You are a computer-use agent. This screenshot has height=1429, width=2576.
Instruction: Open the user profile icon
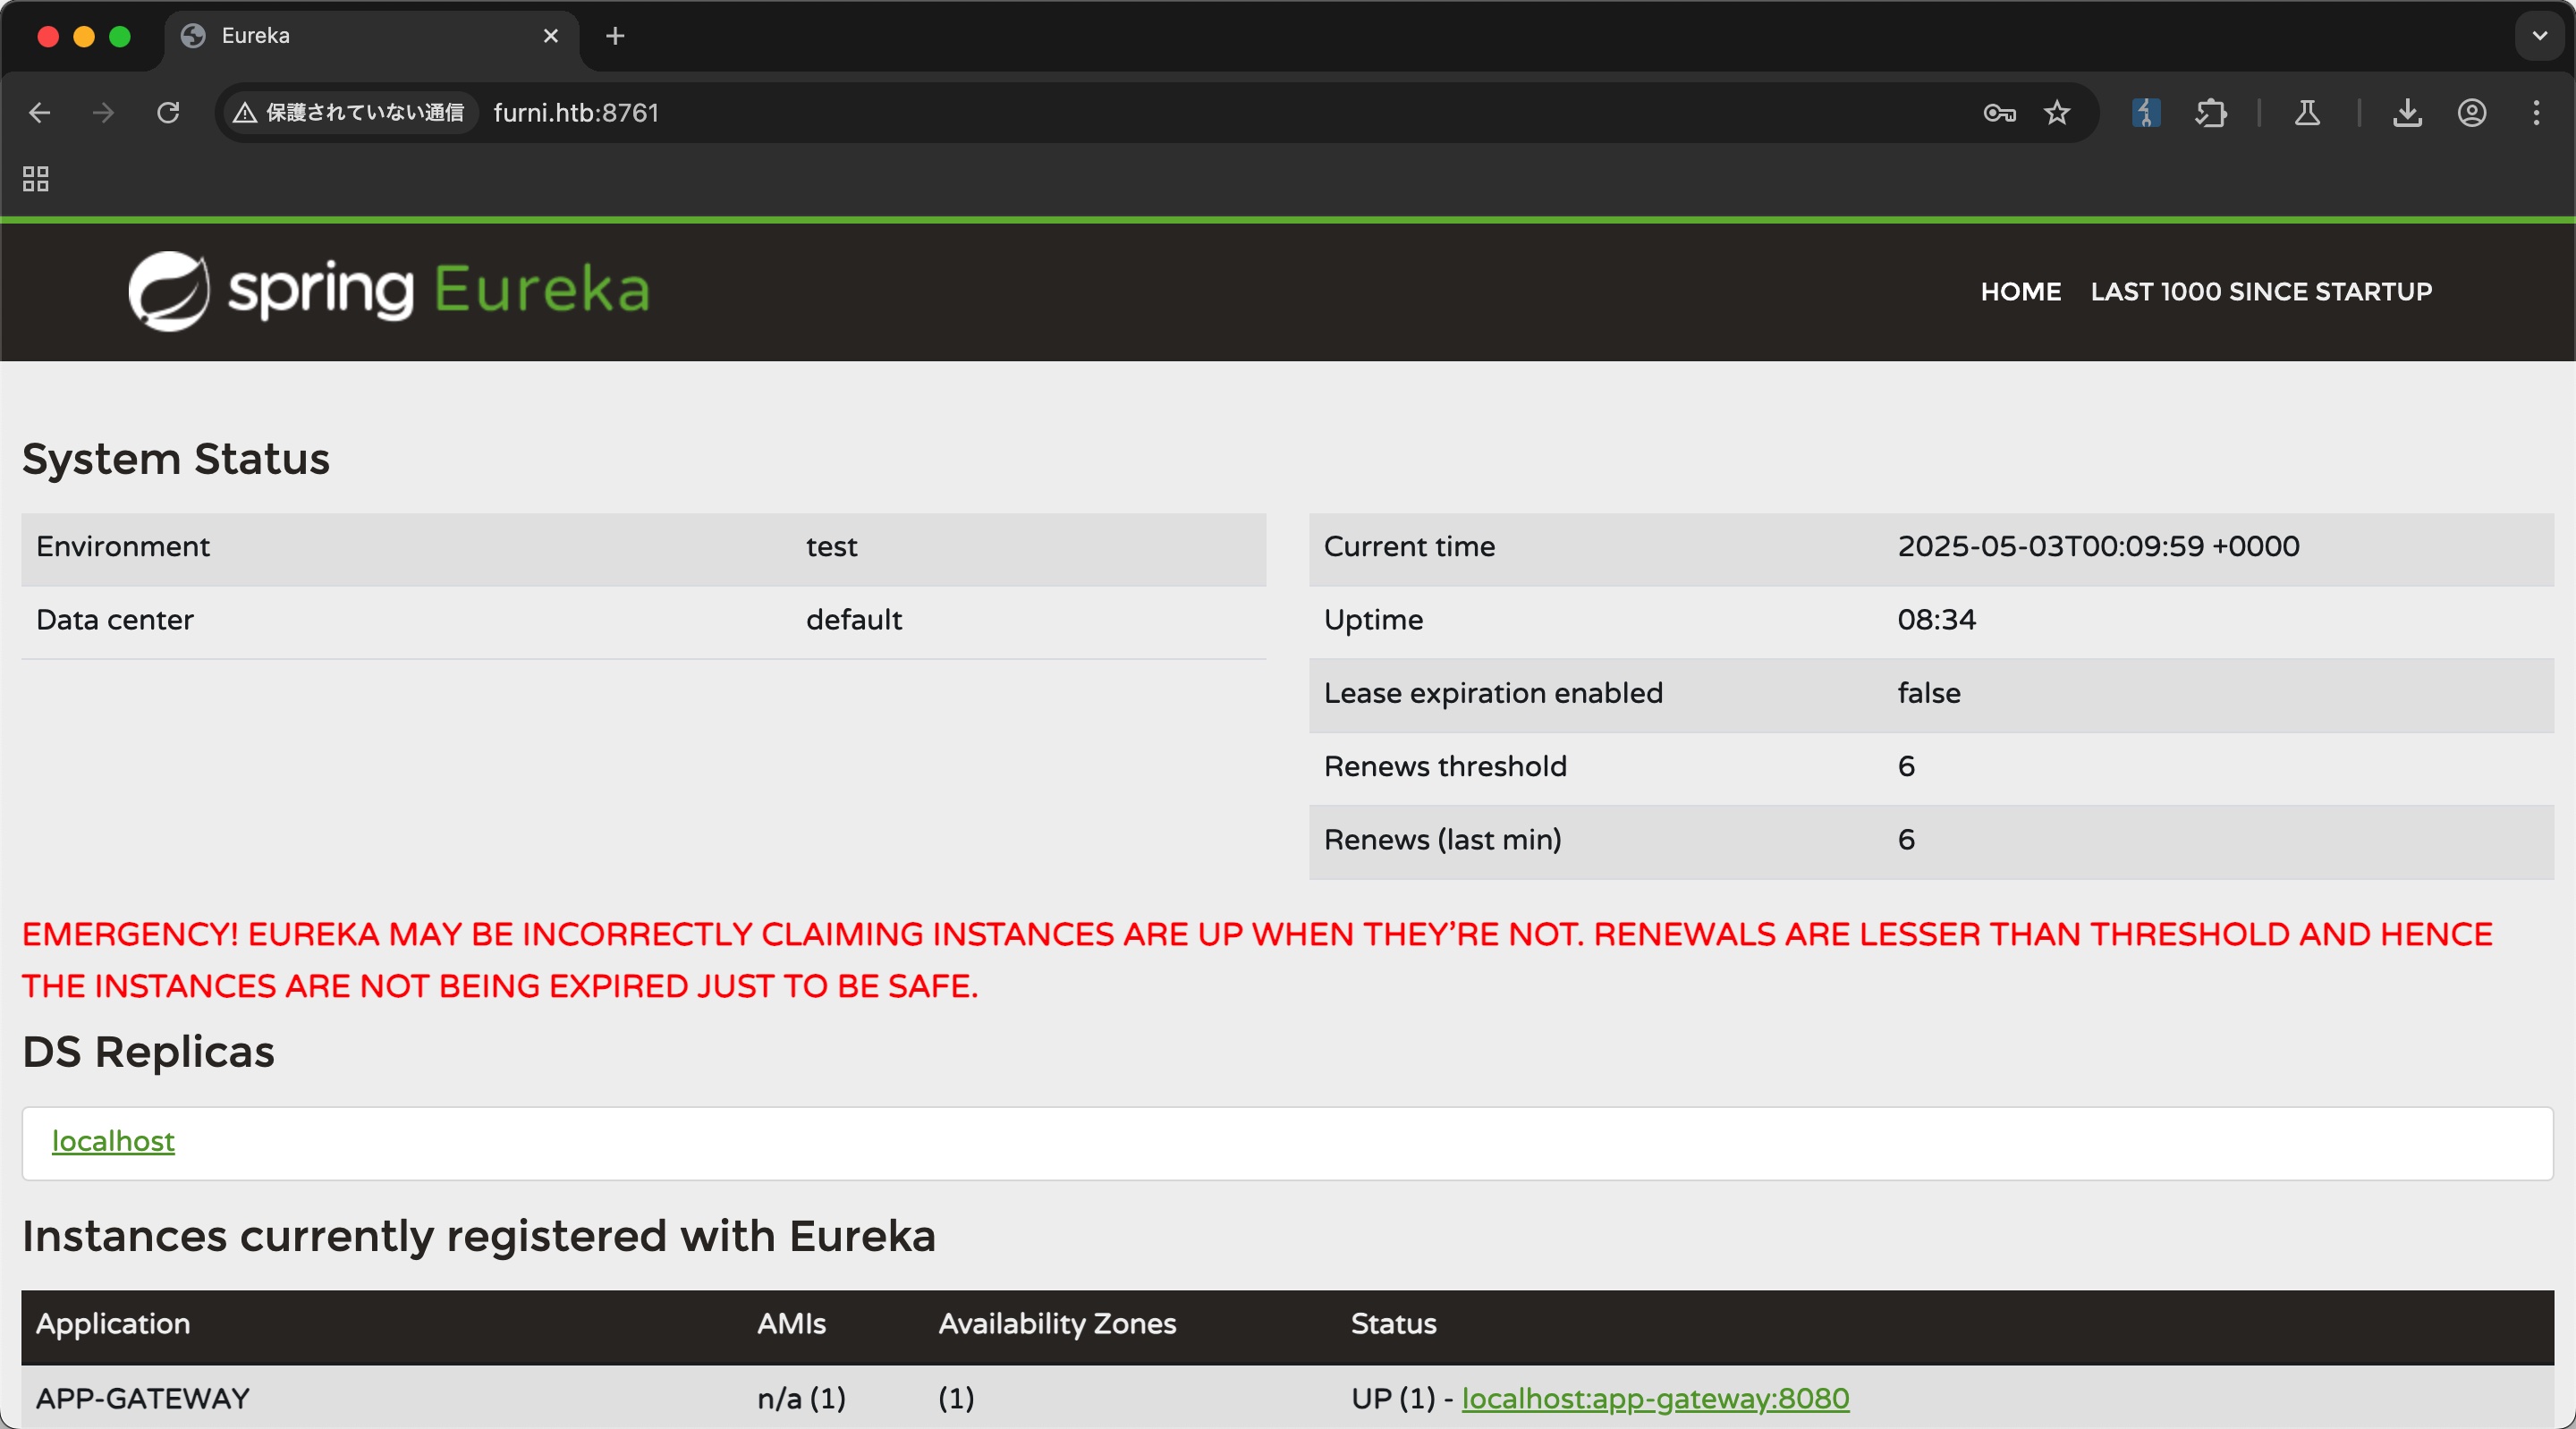[x=2471, y=113]
